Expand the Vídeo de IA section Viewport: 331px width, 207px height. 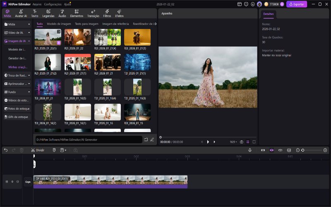(x=17, y=32)
